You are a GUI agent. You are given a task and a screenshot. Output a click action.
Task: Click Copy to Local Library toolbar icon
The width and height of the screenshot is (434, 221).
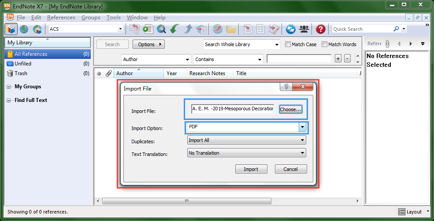tap(135, 29)
